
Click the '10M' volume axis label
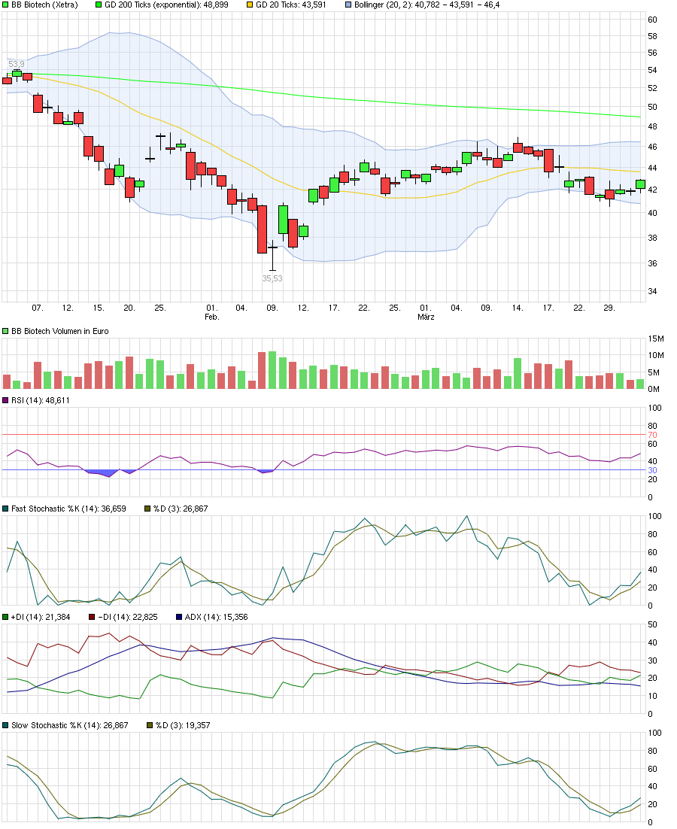pos(656,356)
